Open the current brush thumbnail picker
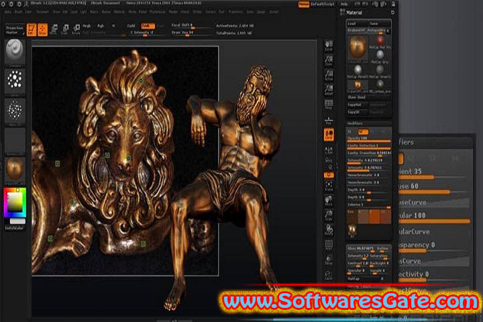The image size is (483, 322). coord(15,52)
